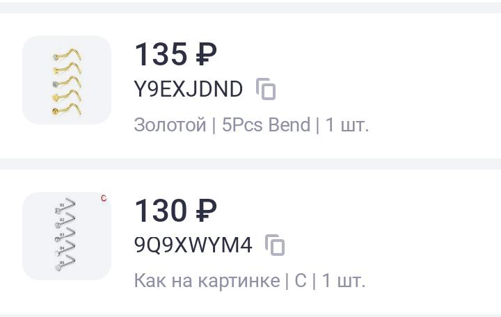
Task: Open the silver nose studs thumbnail
Action: [x=67, y=236]
